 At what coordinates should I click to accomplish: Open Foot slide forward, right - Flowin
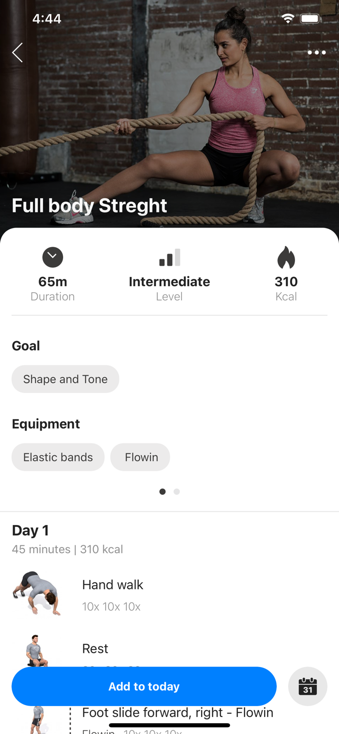pos(178,713)
